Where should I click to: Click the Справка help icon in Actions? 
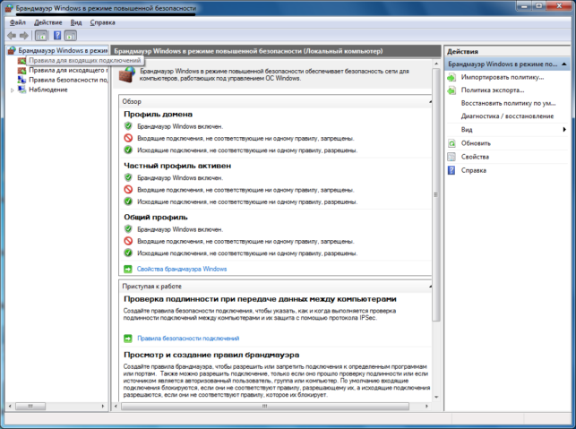(x=451, y=170)
